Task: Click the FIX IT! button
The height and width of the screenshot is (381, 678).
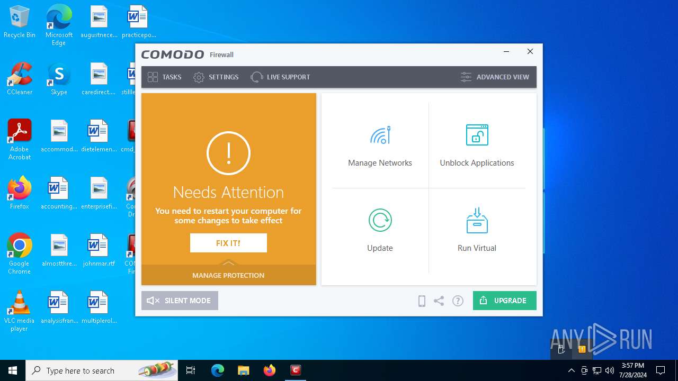Action: [228, 243]
